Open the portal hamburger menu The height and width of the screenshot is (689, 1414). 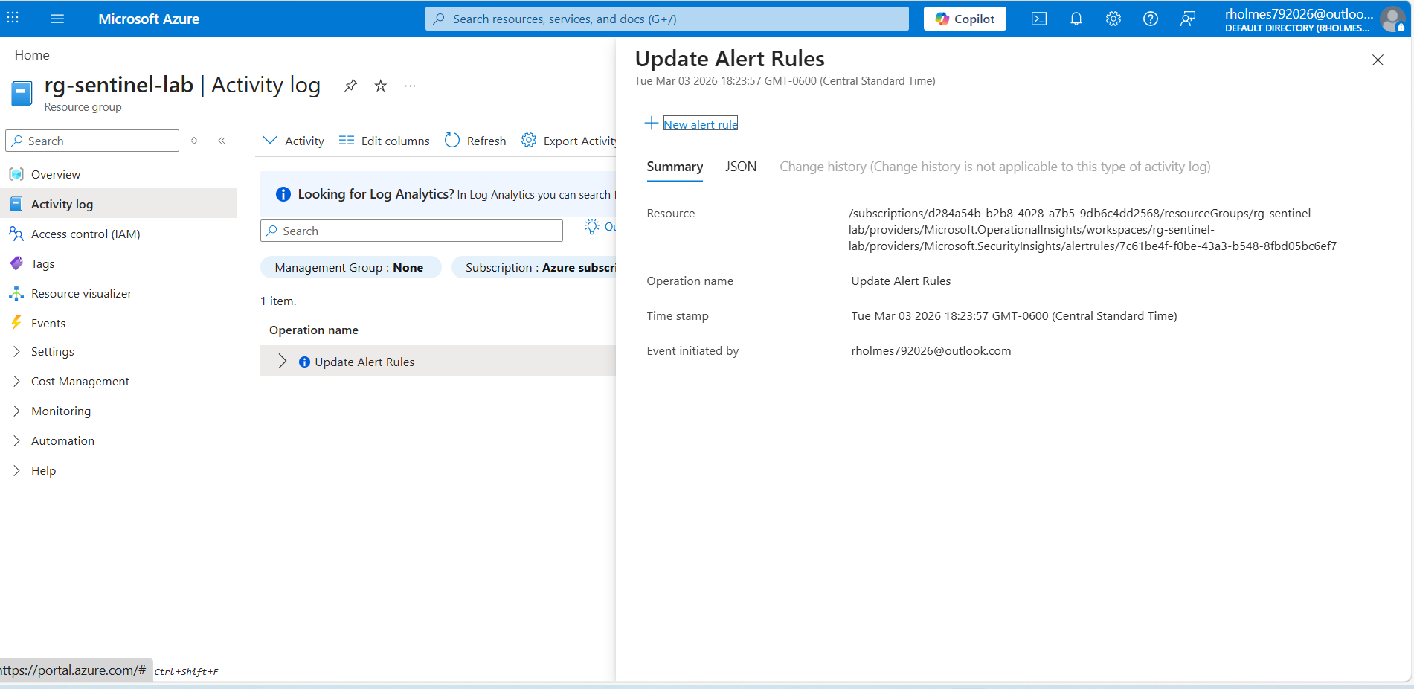tap(57, 19)
